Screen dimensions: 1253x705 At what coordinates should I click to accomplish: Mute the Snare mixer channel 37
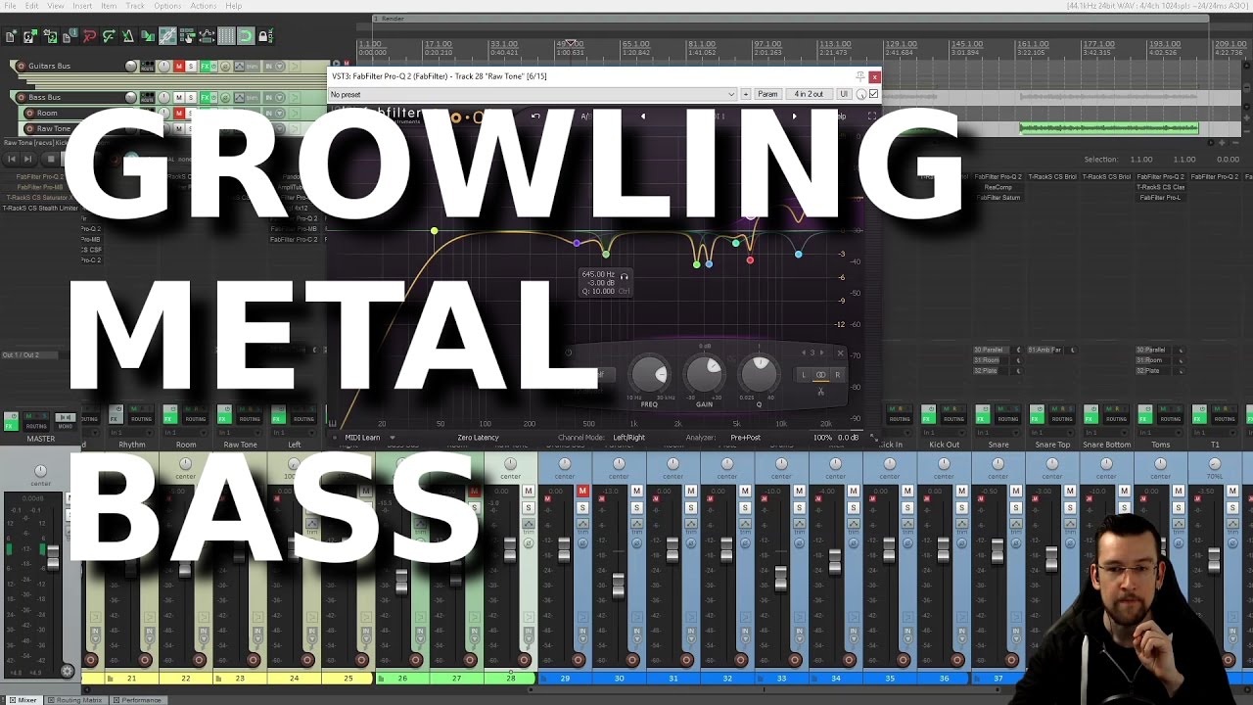click(1016, 491)
